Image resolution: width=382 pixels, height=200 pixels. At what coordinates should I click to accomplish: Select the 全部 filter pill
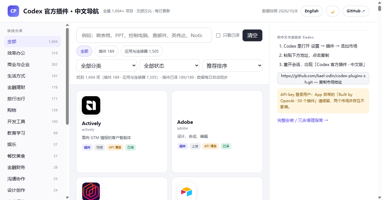[x=84, y=51]
